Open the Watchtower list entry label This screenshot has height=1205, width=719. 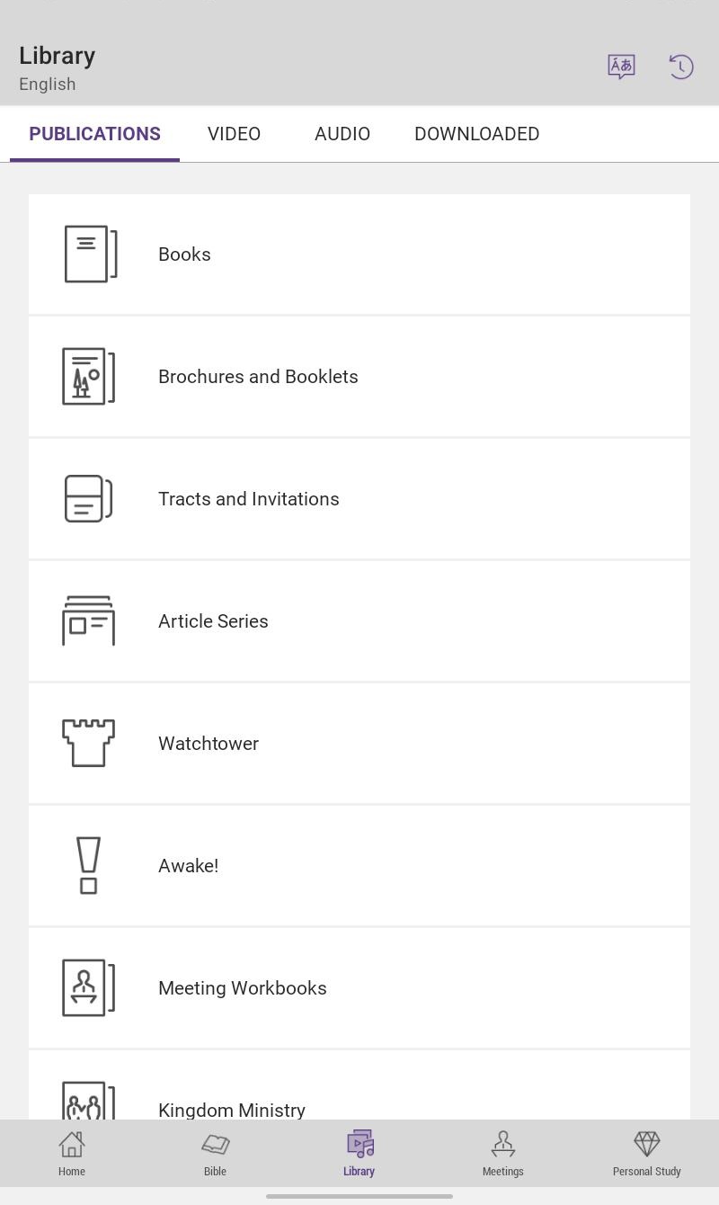pyautogui.click(x=209, y=744)
